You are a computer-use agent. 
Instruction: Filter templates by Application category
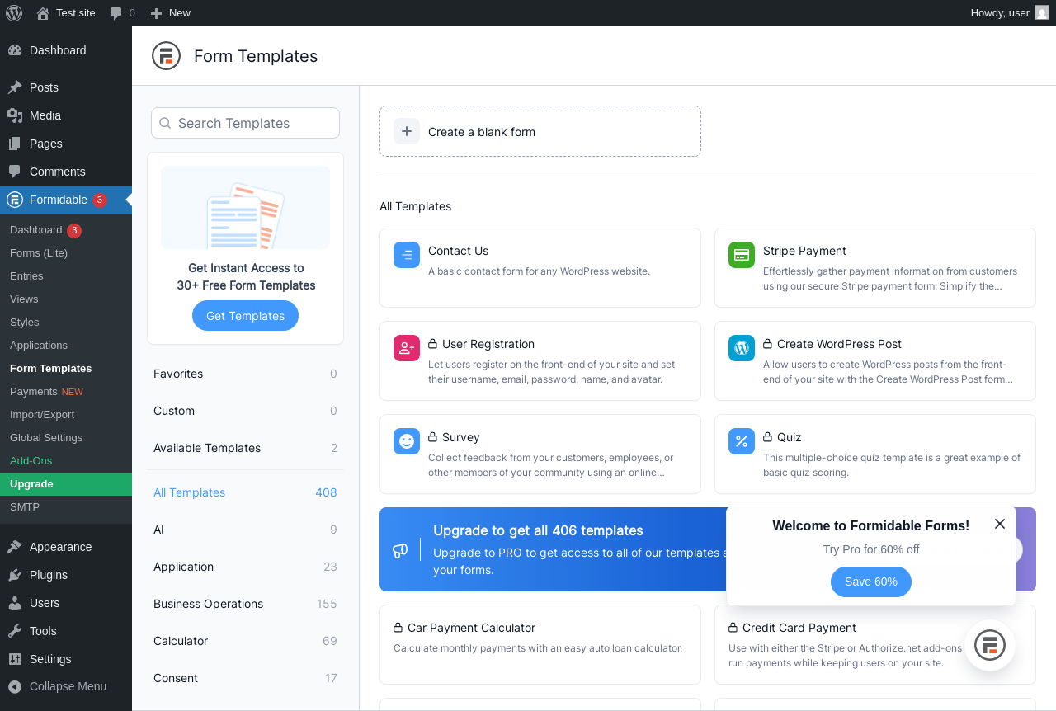[x=245, y=567]
